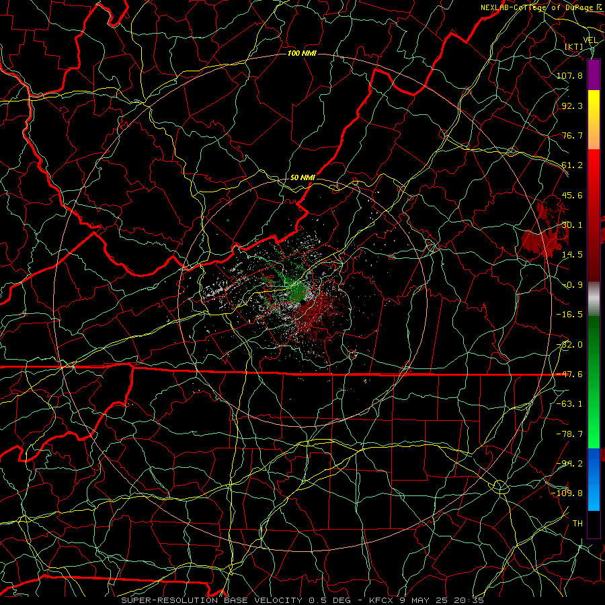Click the 30.1 velocity scale value
Screen dimensions: 605x605
tap(572, 225)
